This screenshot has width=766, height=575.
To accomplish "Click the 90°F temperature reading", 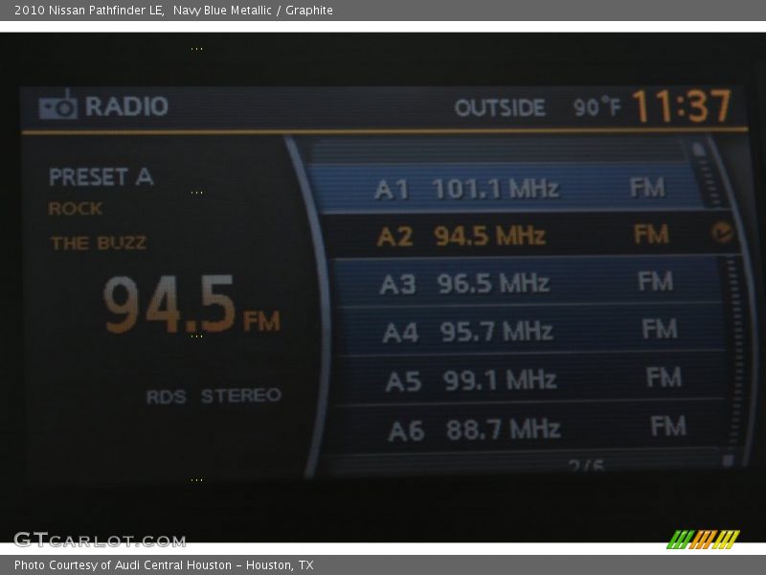I will pos(597,107).
